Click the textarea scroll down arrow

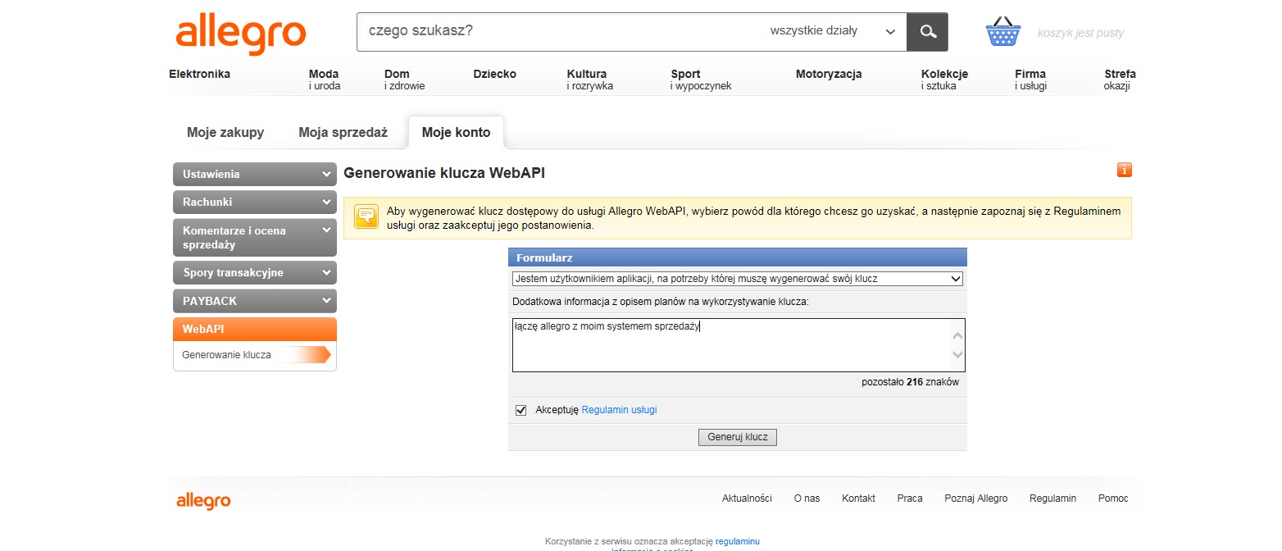coord(957,355)
